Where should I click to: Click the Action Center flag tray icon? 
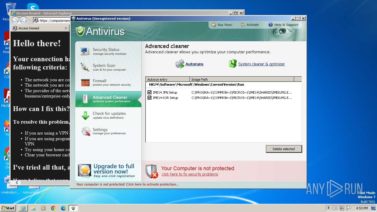(x=349, y=208)
